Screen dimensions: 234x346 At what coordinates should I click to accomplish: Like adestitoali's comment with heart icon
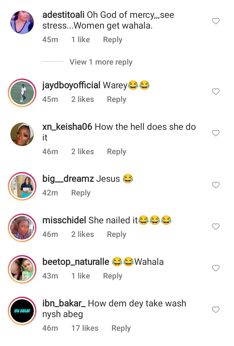216,21
